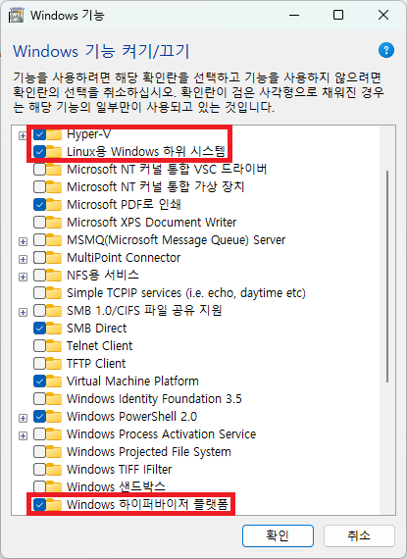
Task: Enable Microsoft NT 커널 통합 가상 장치 checkbox
Action: (x=39, y=186)
